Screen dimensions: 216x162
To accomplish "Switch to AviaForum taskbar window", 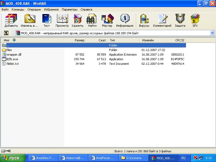I will click(x=103, y=158).
